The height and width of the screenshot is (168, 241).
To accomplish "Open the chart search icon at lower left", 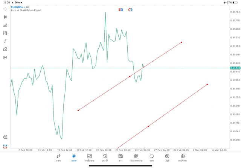I will point(5,137).
